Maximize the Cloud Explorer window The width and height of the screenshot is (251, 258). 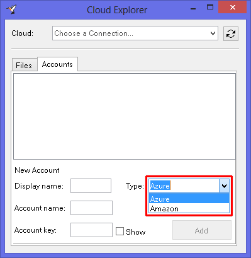(210, 8)
